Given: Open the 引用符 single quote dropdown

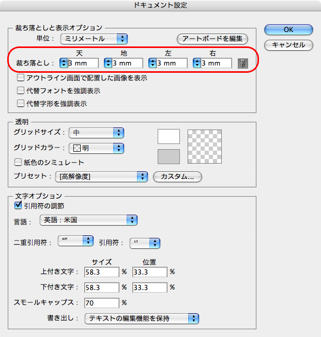Looking at the screenshot, I should 145,243.
